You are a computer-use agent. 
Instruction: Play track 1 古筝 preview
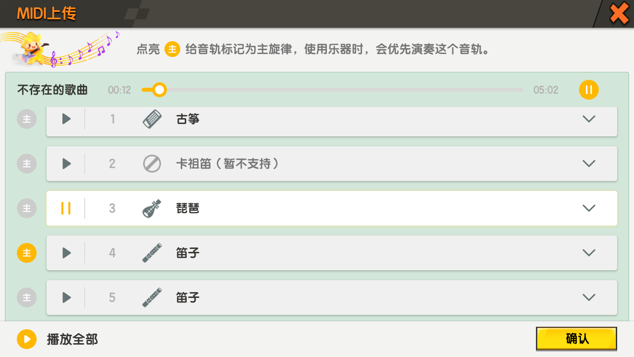[x=66, y=119]
